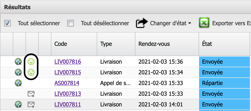Open the Changer d'état dropdown
The image size is (251, 111).
pos(171,23)
